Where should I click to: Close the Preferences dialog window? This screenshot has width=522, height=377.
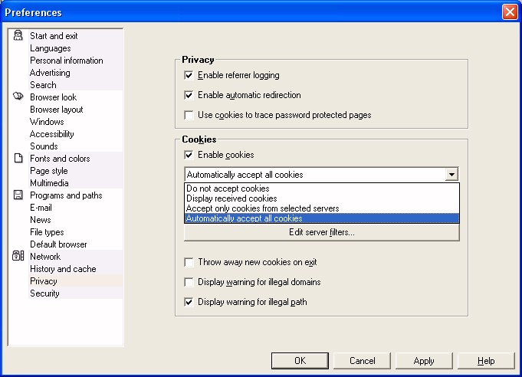pyautogui.click(x=510, y=12)
